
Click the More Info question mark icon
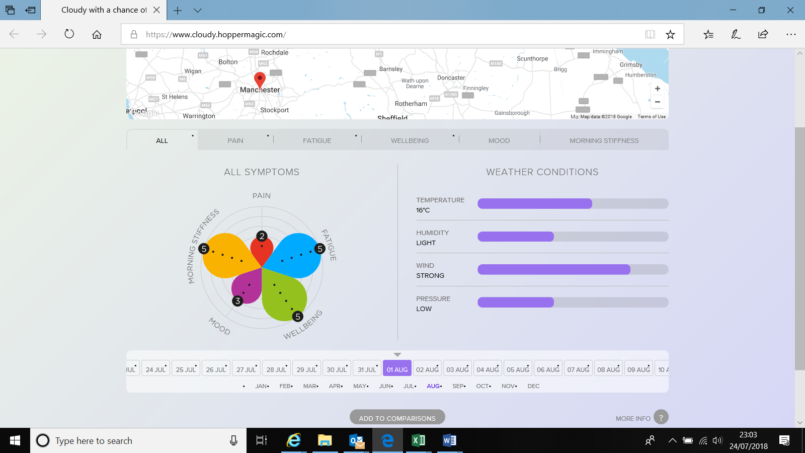pos(661,417)
